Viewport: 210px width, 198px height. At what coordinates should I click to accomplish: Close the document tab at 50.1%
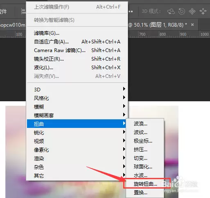click(x=192, y=25)
